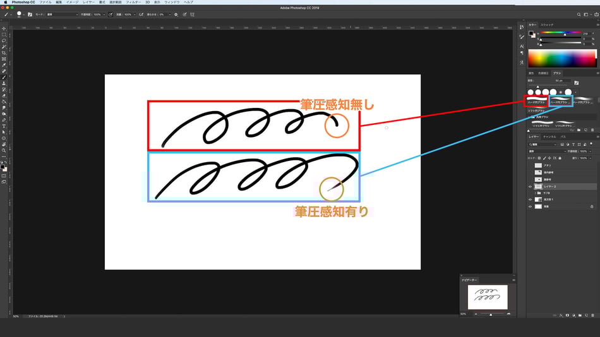Switch to the チャンネル tab
Viewport: 600px width, 337px height.
click(x=549, y=136)
